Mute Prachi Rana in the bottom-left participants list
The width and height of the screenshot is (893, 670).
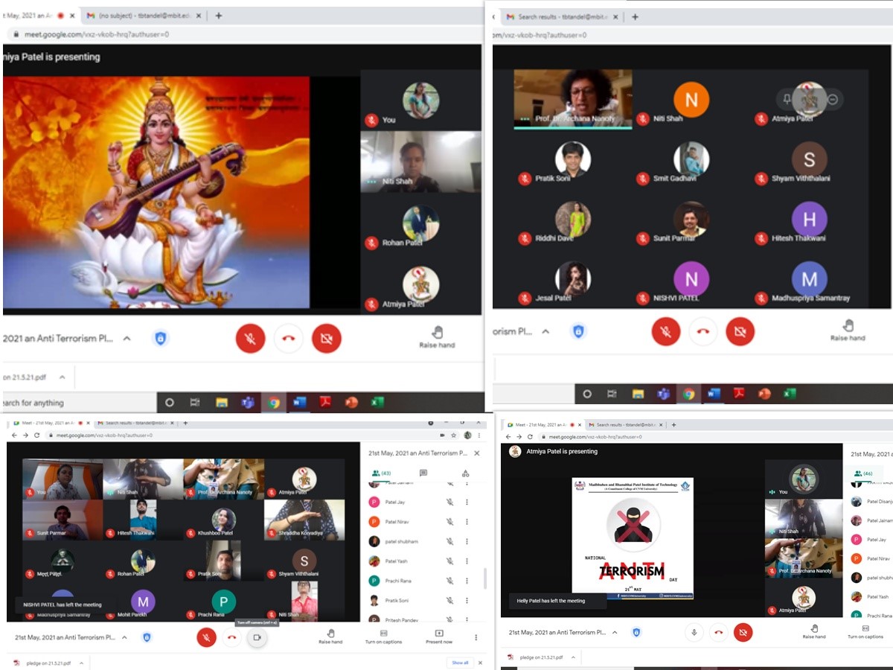pos(449,581)
